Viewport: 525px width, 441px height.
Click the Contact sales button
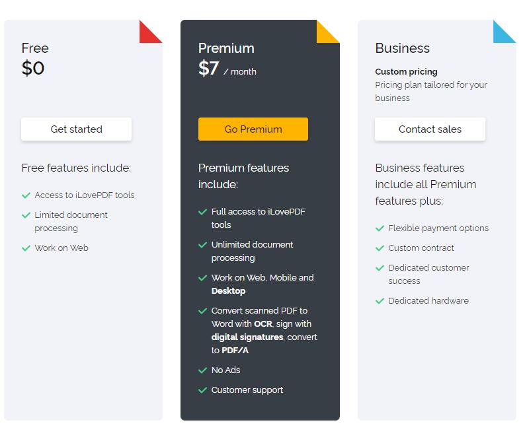pos(430,129)
